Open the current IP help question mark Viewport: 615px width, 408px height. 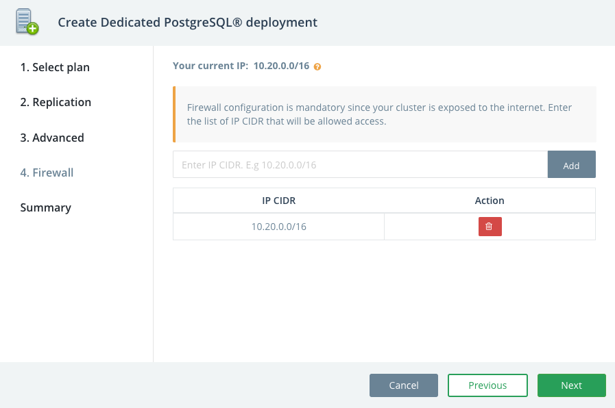click(317, 66)
